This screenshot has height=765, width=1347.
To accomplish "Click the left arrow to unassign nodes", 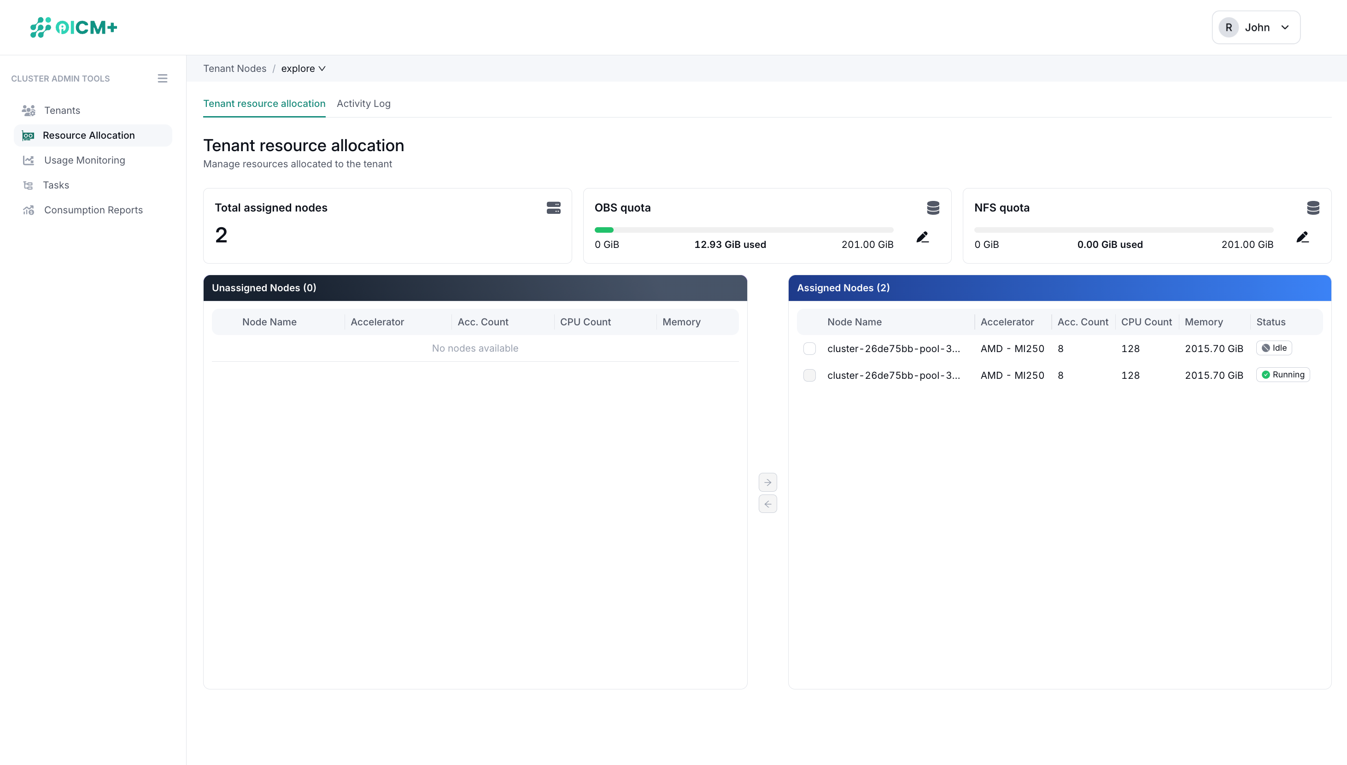I will 768,503.
